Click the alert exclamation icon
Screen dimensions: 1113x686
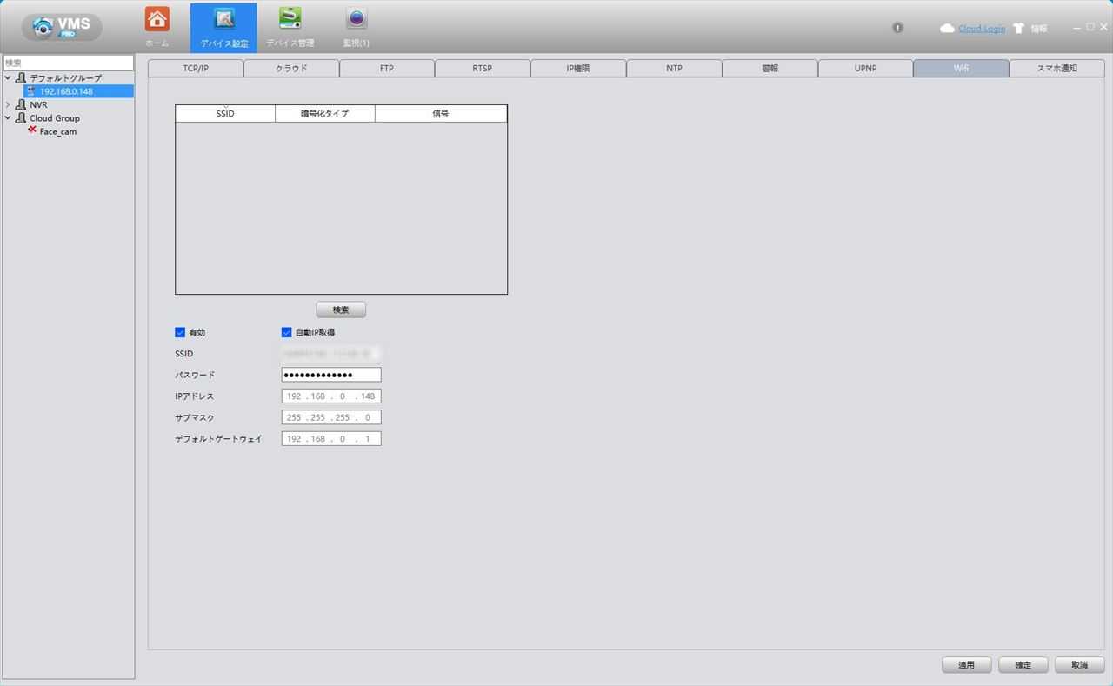point(898,28)
